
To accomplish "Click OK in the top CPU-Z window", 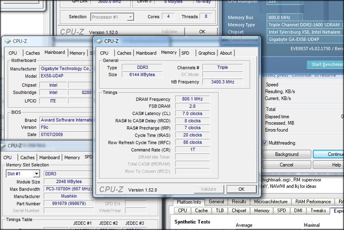I will pos(202,31).
